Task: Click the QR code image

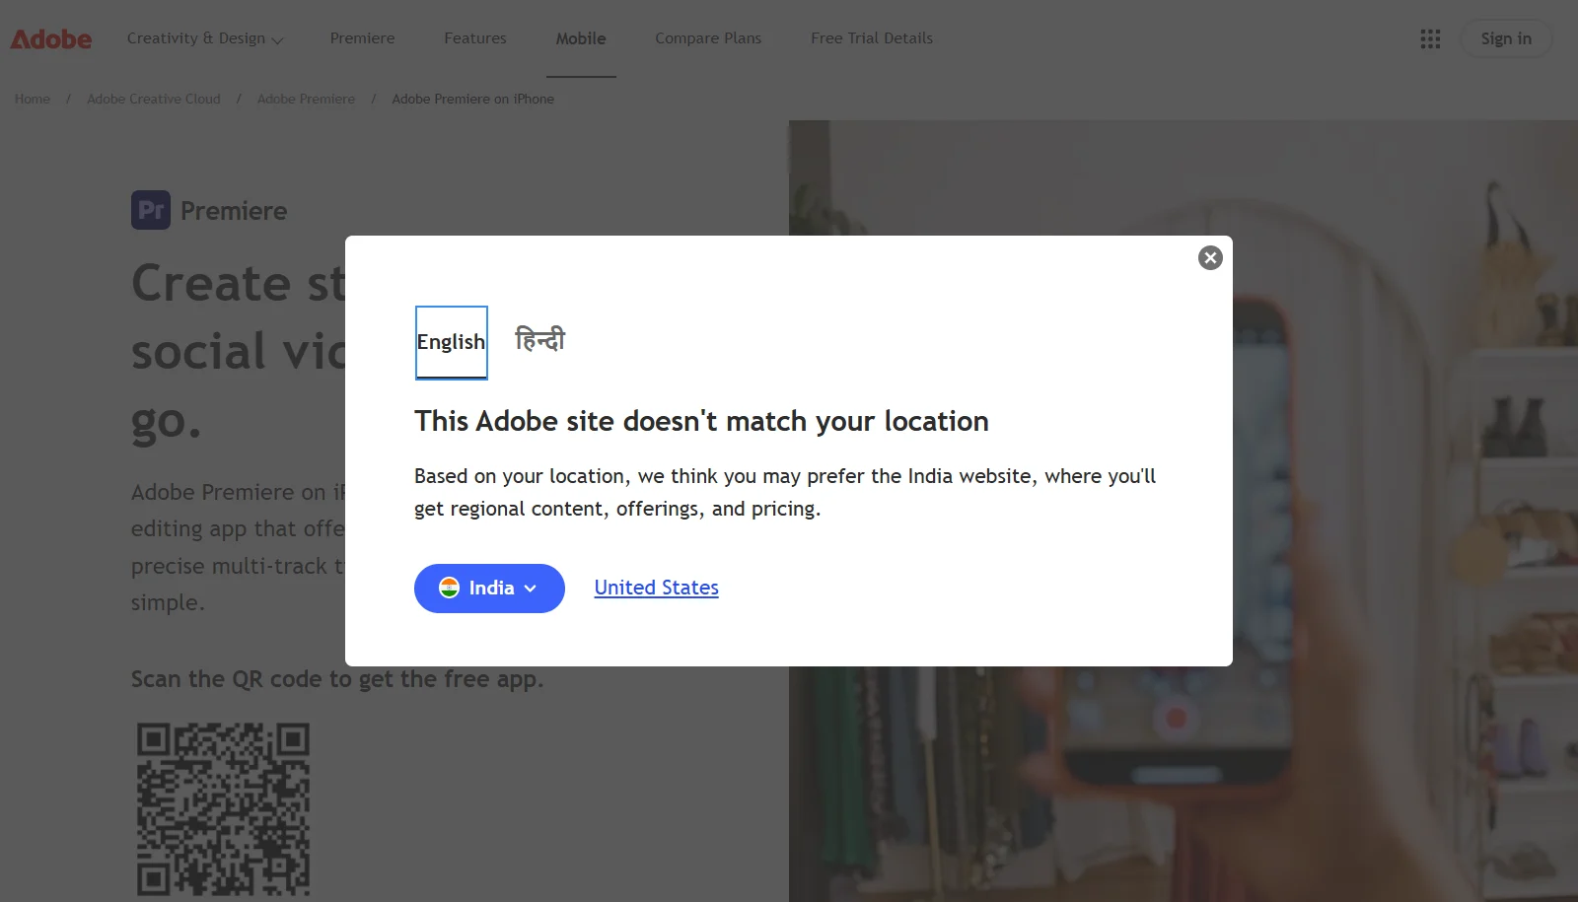Action: (x=223, y=810)
